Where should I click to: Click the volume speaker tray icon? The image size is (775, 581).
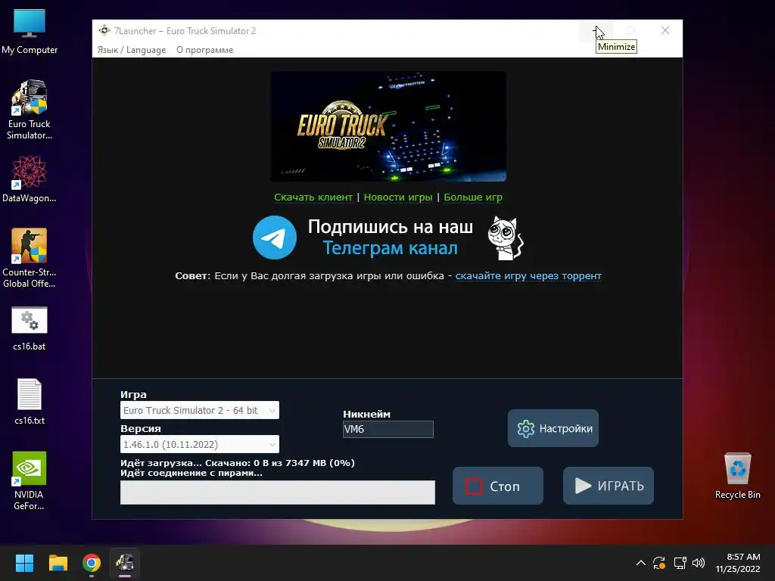[699, 563]
